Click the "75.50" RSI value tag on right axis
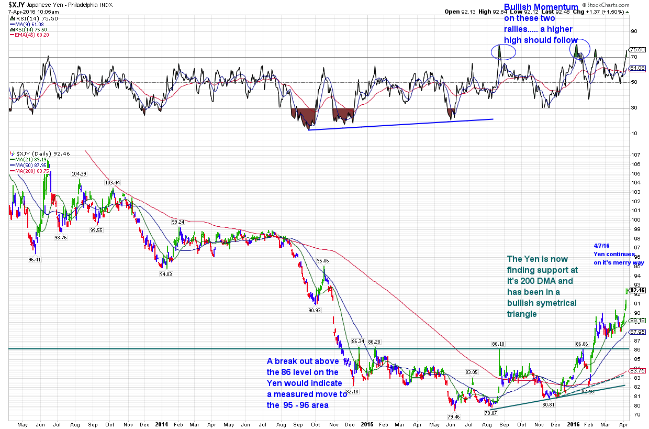 point(637,50)
